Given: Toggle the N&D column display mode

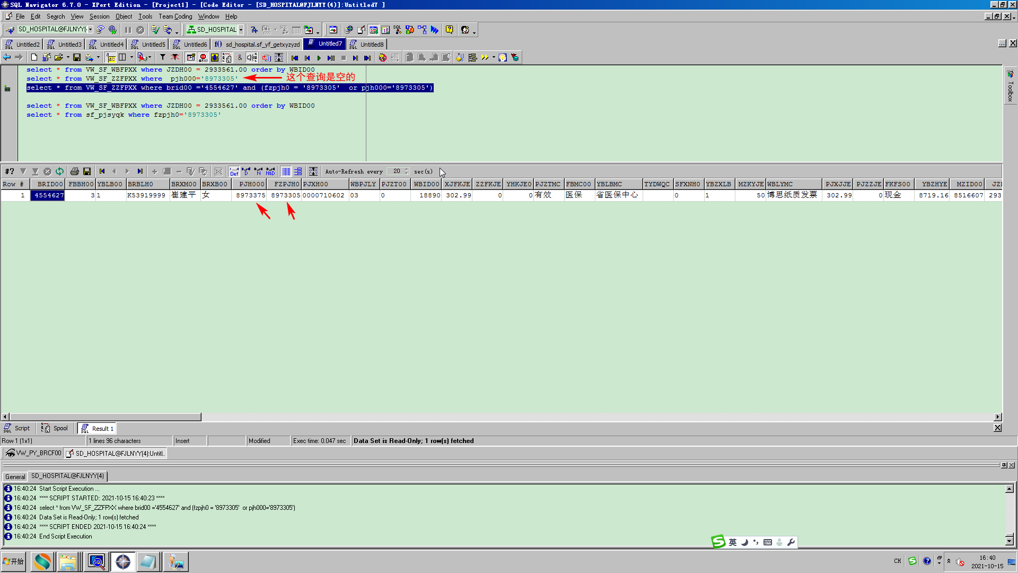Looking at the screenshot, I should (x=270, y=171).
